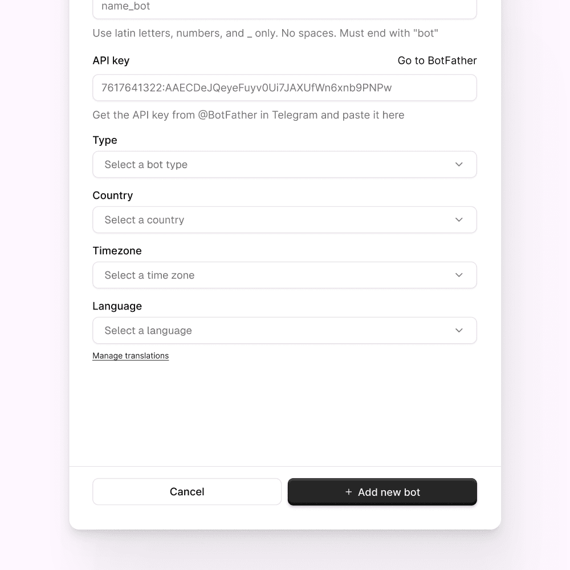The image size is (570, 570).
Task: Click the Country field label
Action: point(112,196)
